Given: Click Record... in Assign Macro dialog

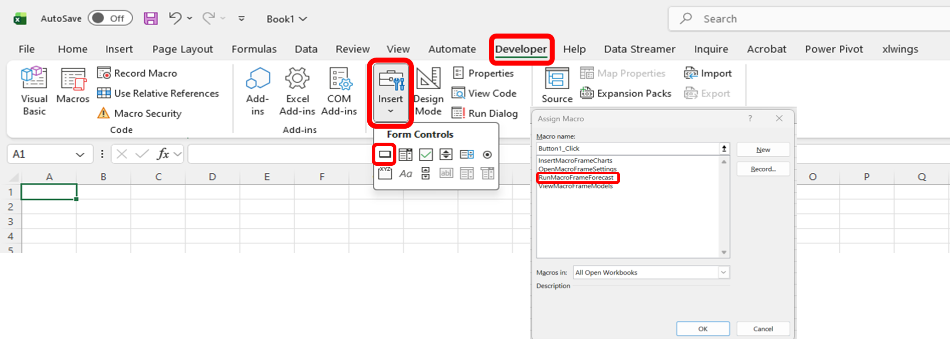Looking at the screenshot, I should coord(763,169).
